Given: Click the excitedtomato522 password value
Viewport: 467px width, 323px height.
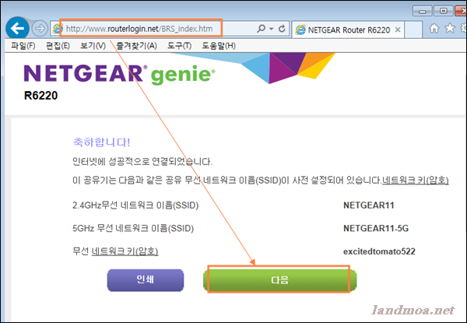Looking at the screenshot, I should [379, 251].
